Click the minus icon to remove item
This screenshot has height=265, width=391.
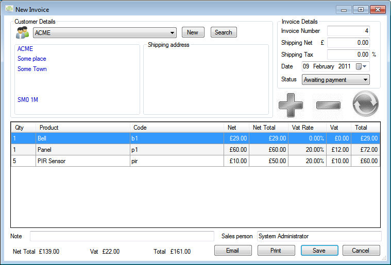click(328, 105)
